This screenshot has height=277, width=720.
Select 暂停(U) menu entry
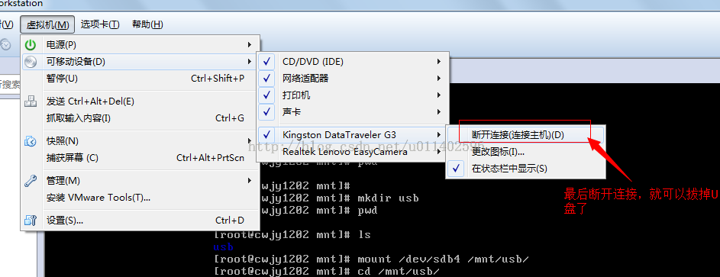click(140, 79)
